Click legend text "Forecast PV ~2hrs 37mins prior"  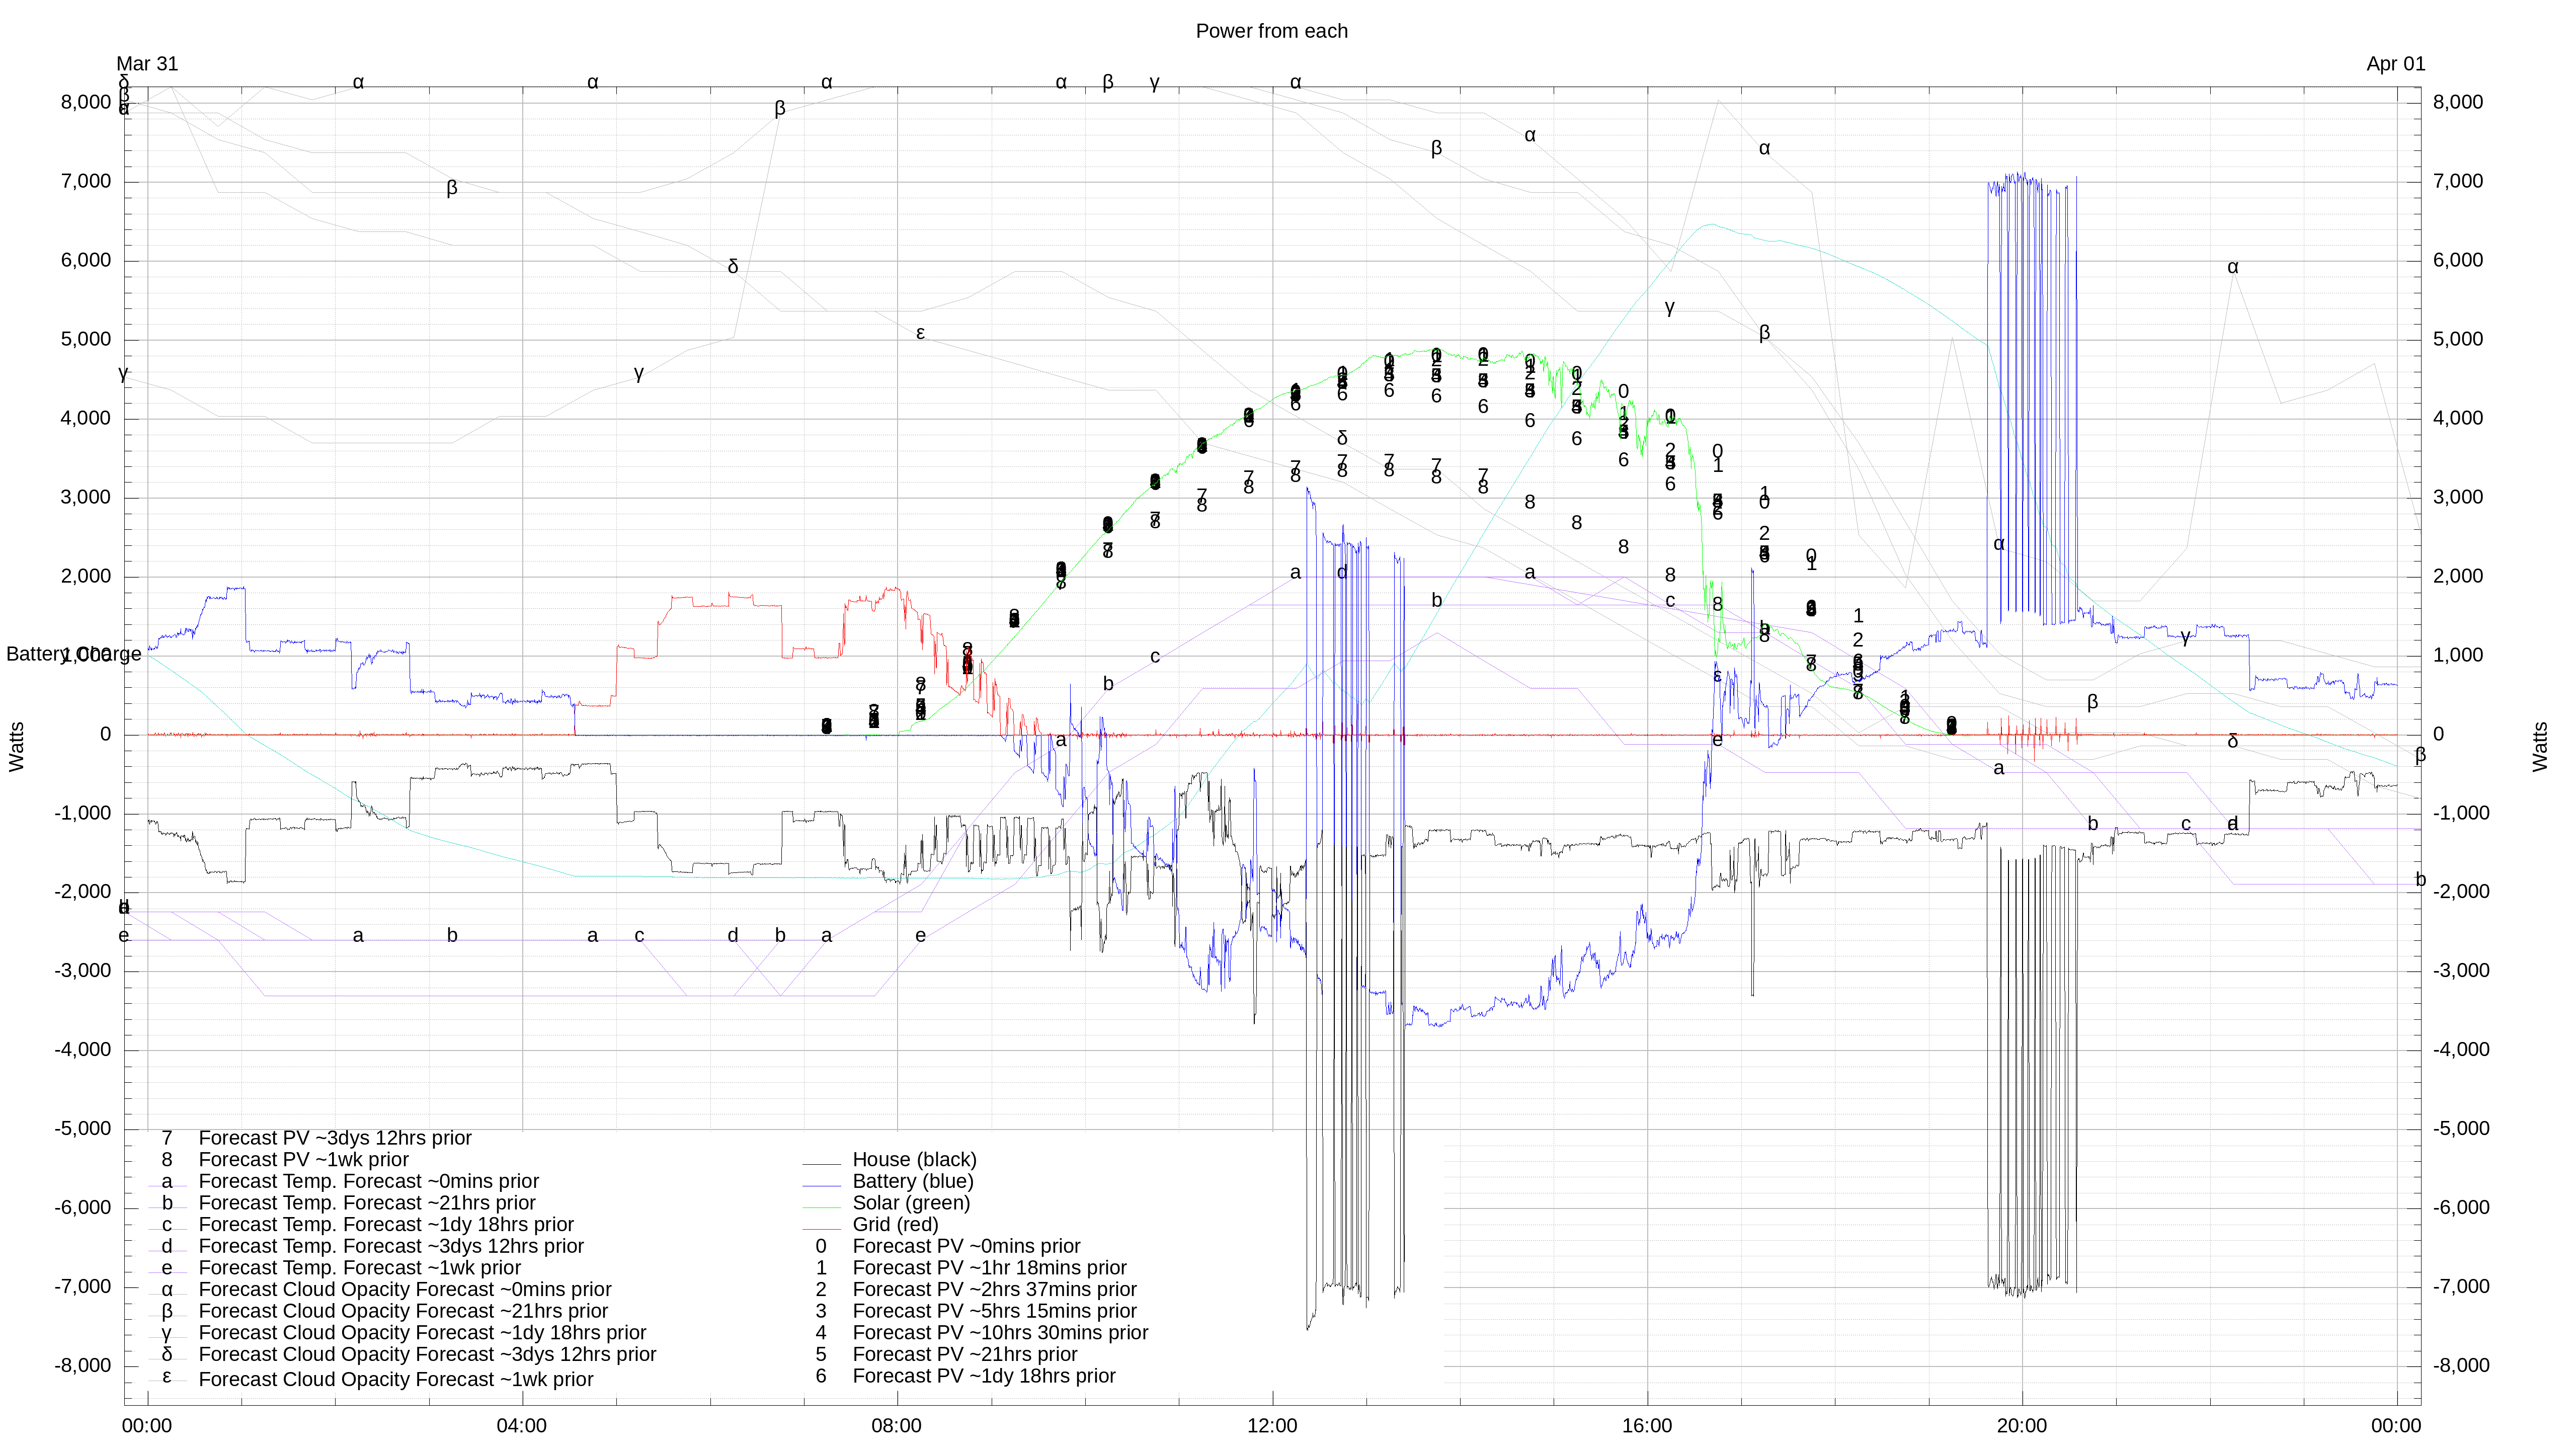[994, 1289]
